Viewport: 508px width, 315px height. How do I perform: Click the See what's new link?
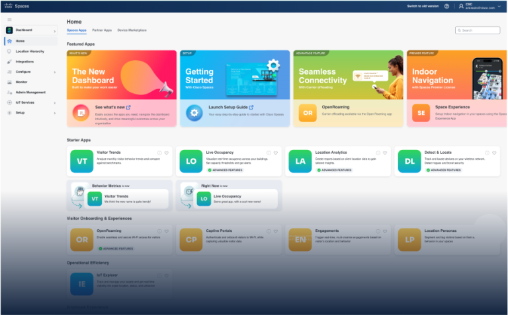(112, 107)
